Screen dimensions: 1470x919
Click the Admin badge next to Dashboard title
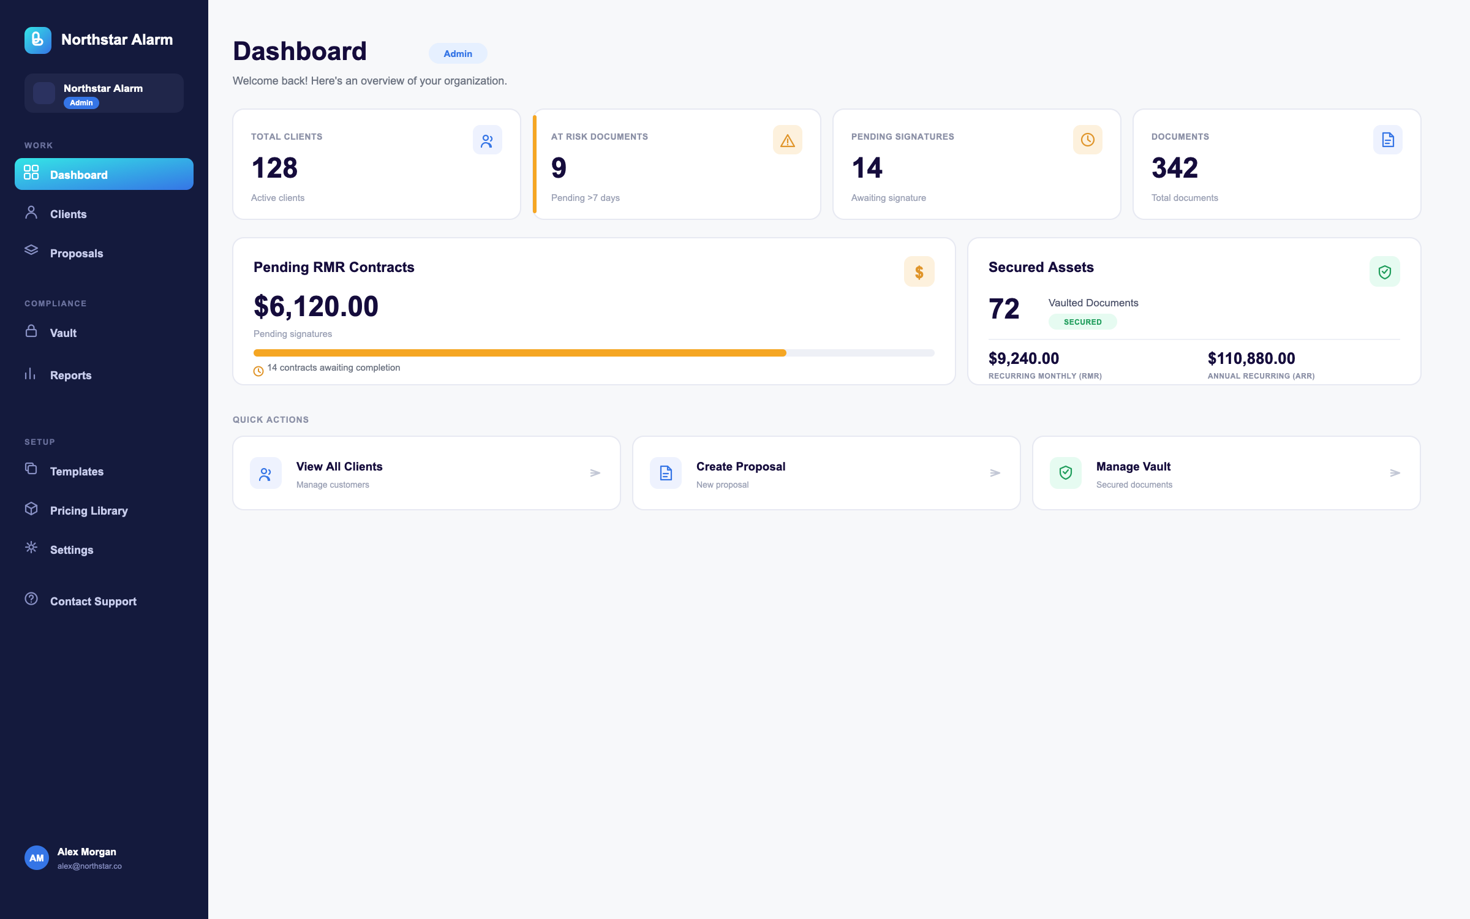pyautogui.click(x=458, y=53)
